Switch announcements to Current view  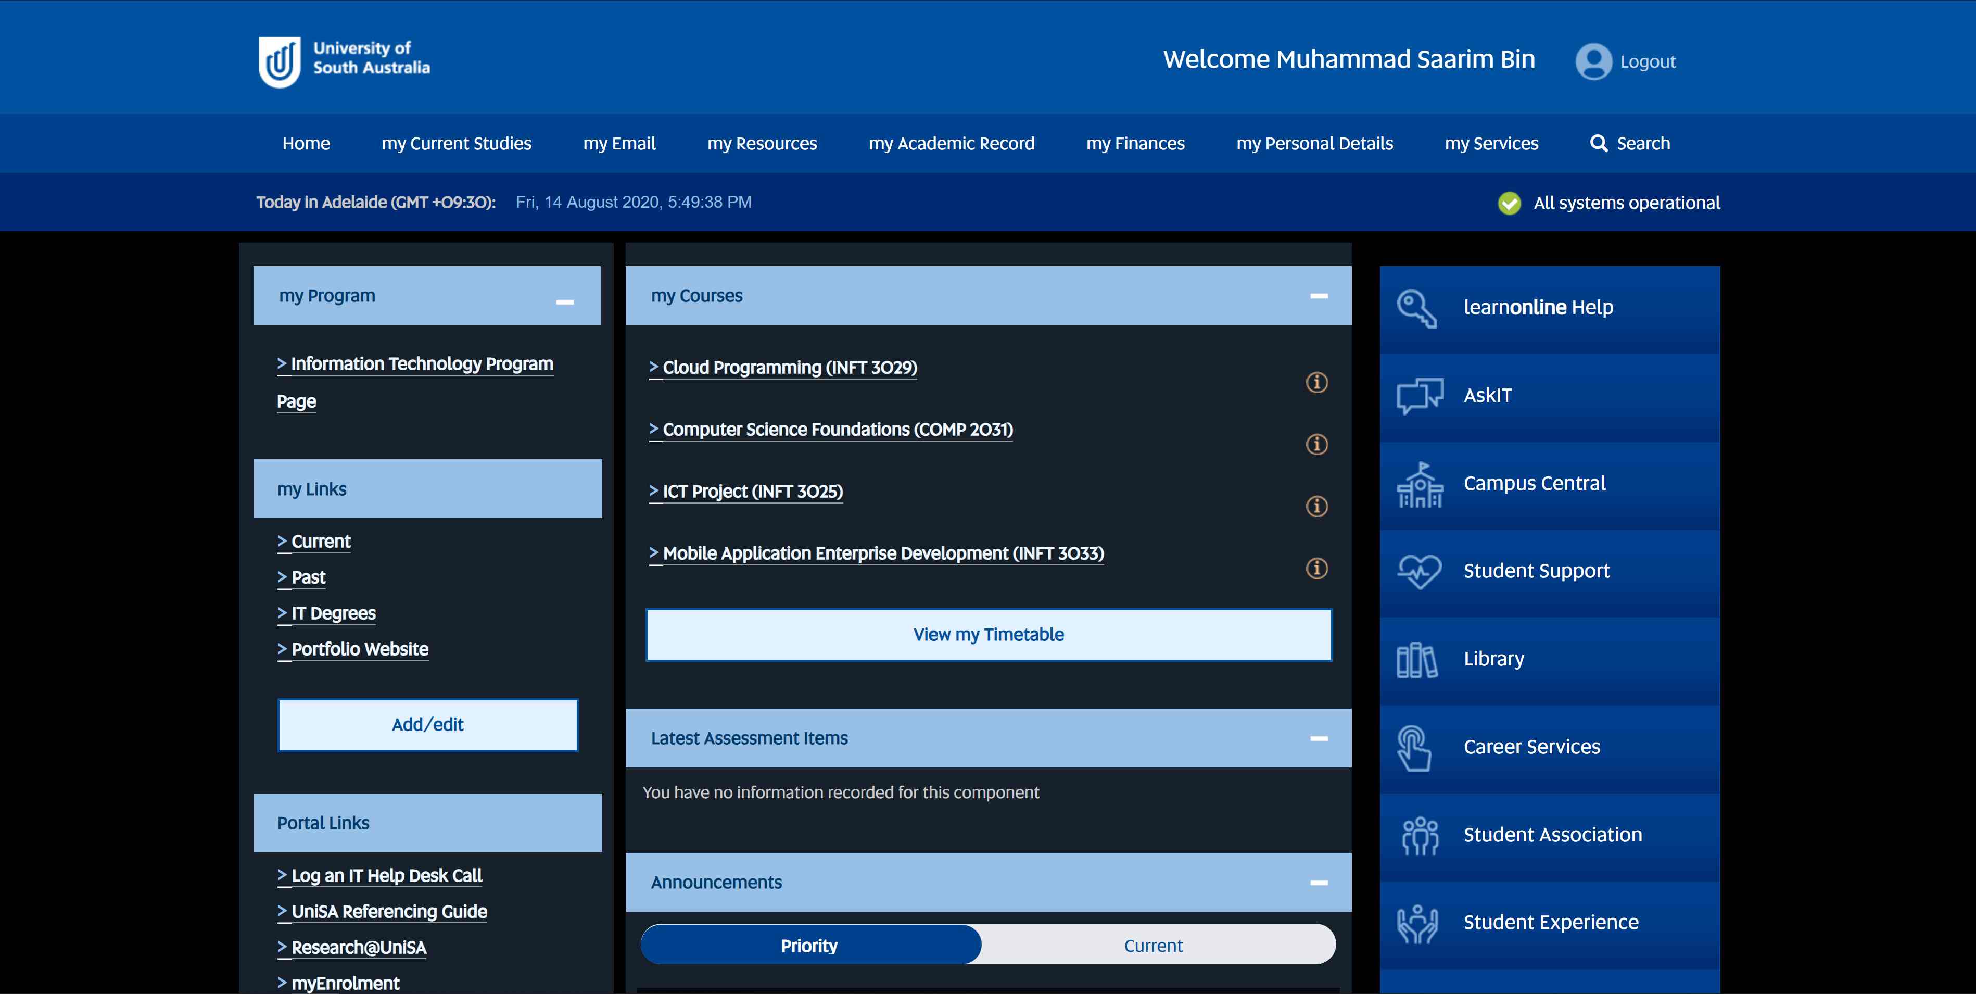coord(1154,945)
